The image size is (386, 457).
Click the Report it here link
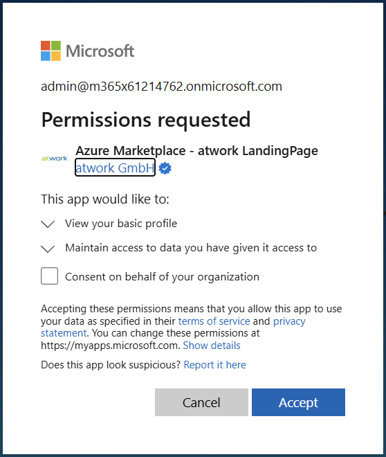pyautogui.click(x=215, y=365)
